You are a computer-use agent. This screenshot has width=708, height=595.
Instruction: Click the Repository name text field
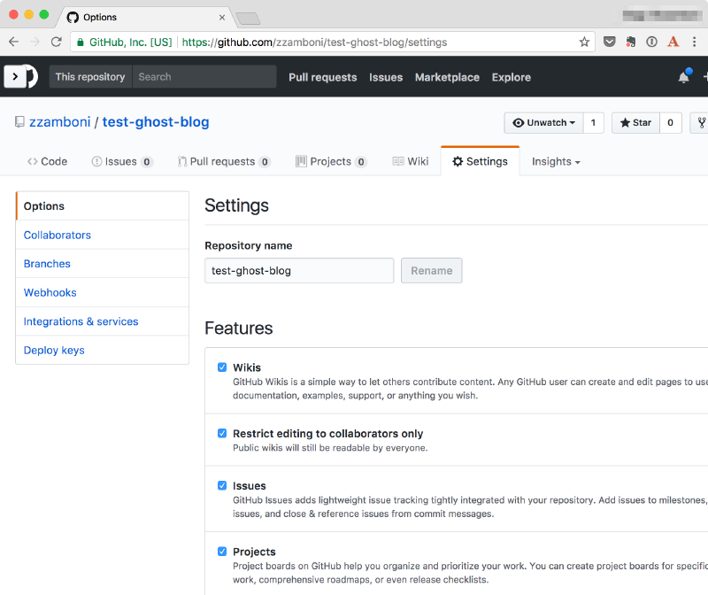[x=299, y=271]
